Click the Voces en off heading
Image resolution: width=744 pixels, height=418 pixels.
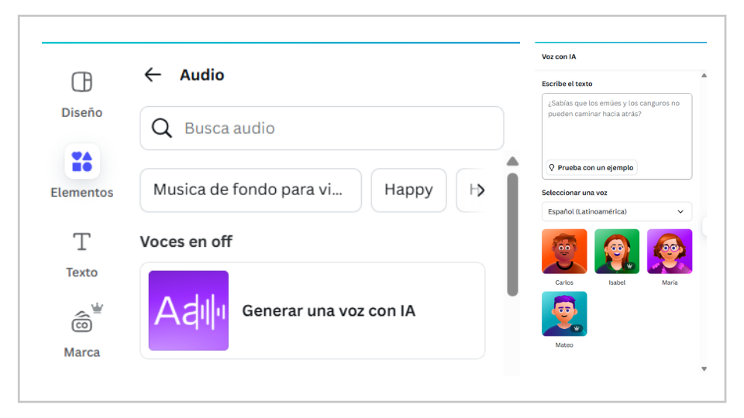click(186, 242)
